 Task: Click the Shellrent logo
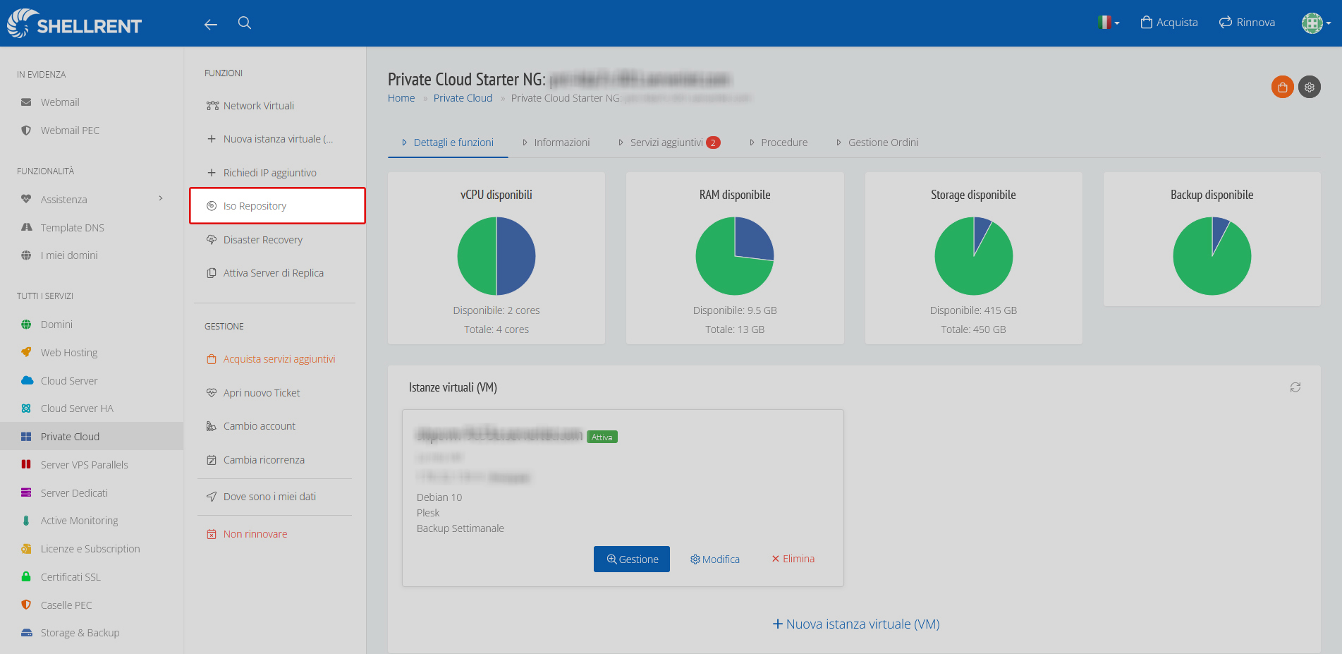[74, 23]
